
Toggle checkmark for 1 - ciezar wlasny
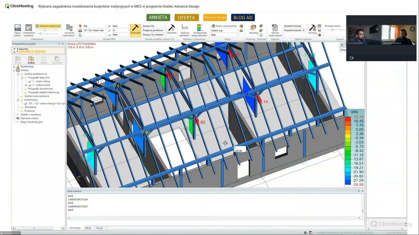click(29, 81)
